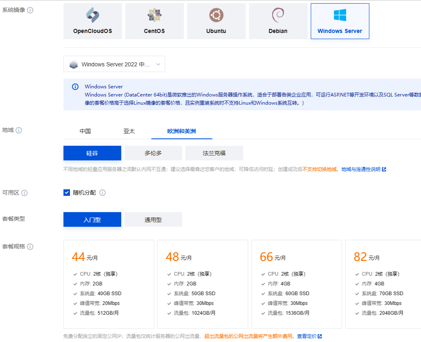The height and width of the screenshot is (342, 421).
Task: Switch to the 亚太 region tab
Action: point(129,131)
